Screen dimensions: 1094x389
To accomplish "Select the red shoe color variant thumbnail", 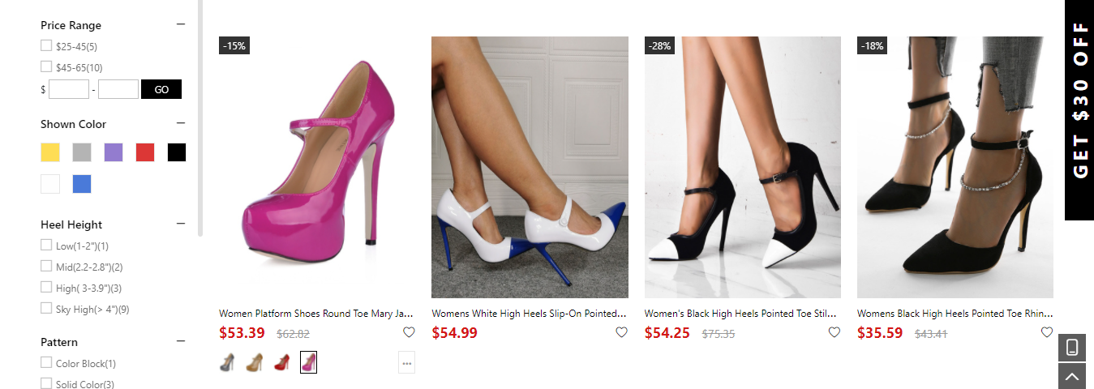I will (x=281, y=363).
